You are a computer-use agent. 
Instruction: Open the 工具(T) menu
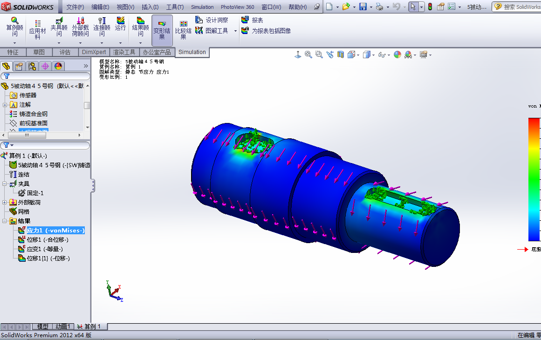[175, 7]
